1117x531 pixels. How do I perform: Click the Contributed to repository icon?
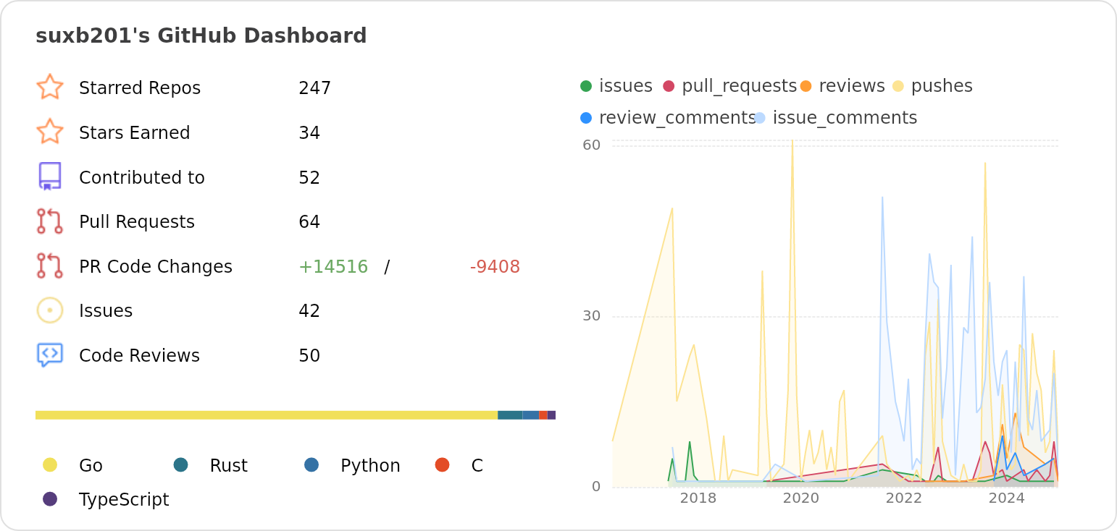click(x=50, y=177)
